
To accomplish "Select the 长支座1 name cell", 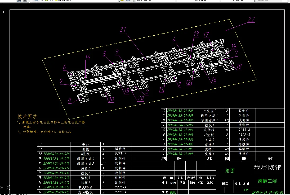I will [209, 111].
